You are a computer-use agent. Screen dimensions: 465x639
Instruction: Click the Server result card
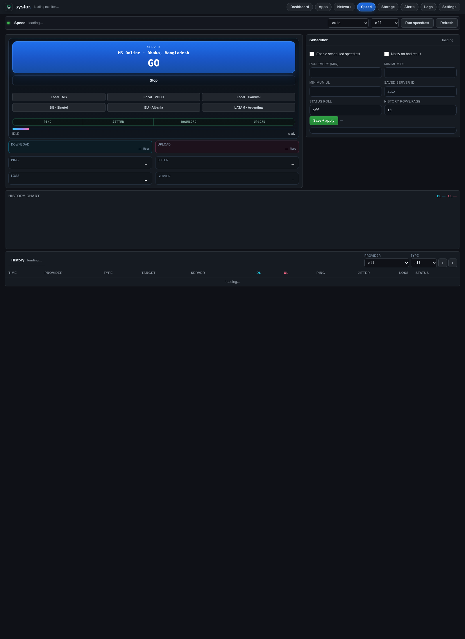pos(227,178)
